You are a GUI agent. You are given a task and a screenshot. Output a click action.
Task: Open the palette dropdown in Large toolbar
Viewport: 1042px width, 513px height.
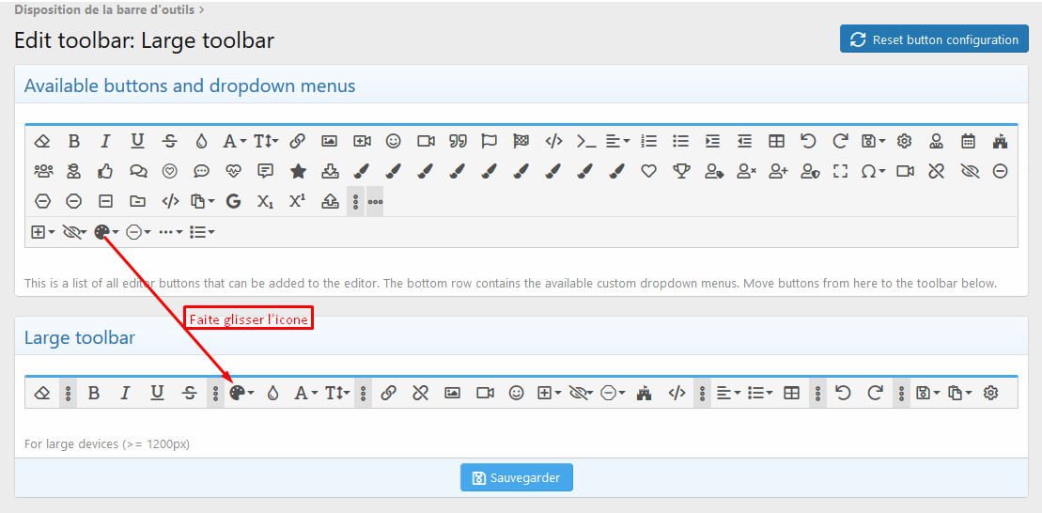tap(241, 394)
